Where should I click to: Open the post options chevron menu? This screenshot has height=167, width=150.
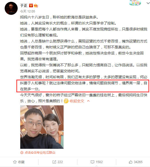[x=148, y=3]
